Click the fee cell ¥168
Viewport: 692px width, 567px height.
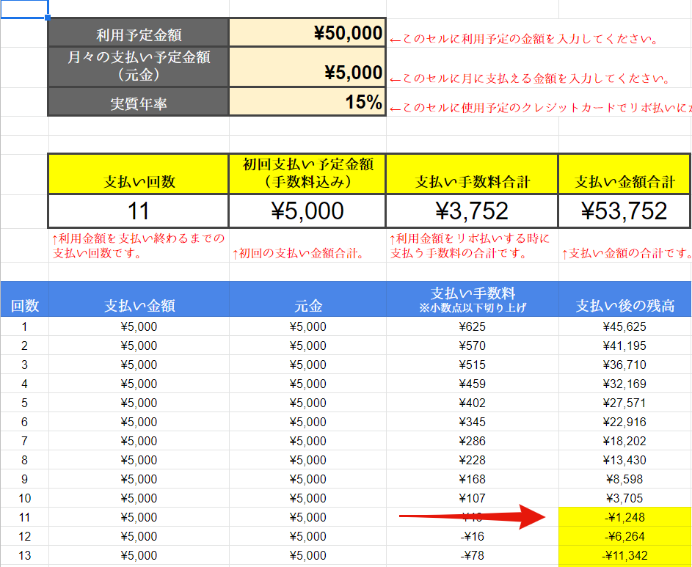click(473, 479)
